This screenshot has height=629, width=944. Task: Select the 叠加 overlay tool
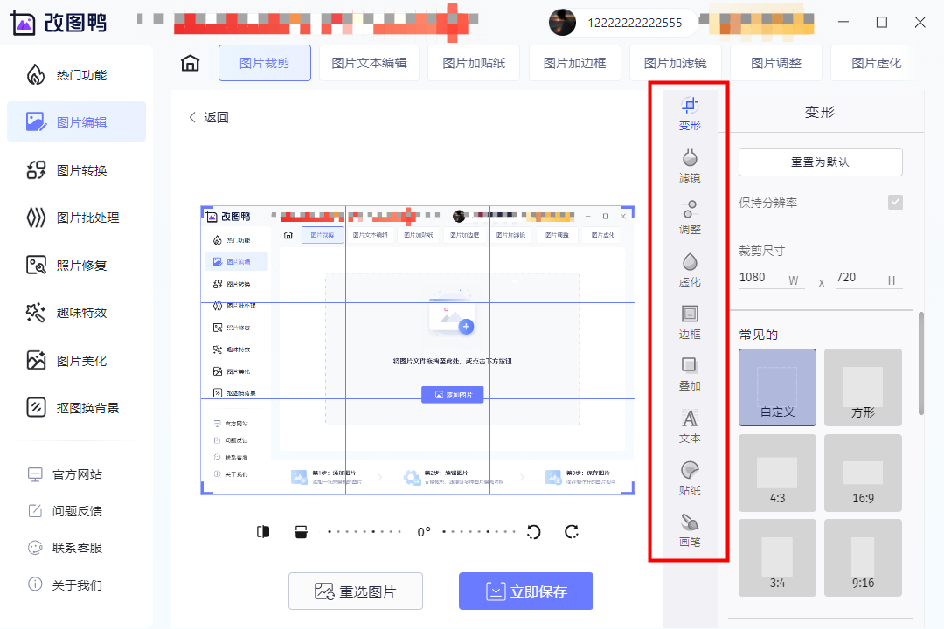point(690,374)
